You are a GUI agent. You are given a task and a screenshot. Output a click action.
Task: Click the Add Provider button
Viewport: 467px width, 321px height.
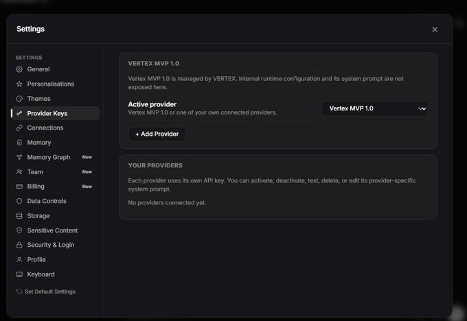157,134
